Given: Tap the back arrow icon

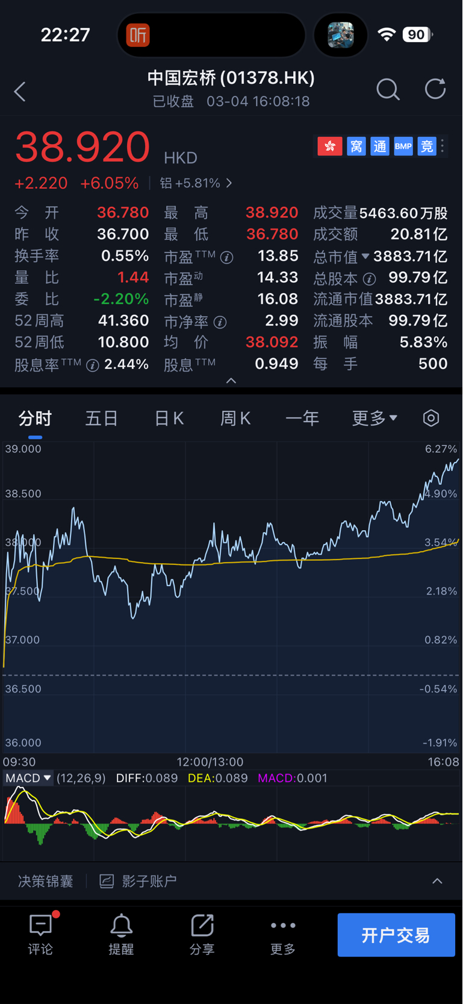Looking at the screenshot, I should click(x=20, y=92).
